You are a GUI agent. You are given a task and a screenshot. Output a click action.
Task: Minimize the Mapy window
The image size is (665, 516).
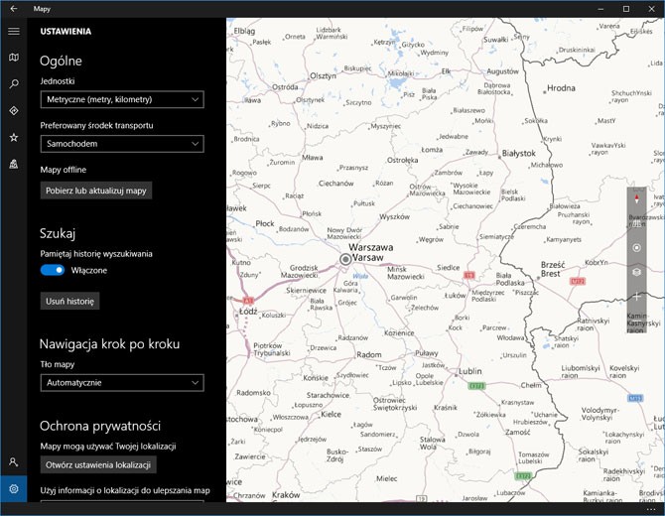(600, 9)
